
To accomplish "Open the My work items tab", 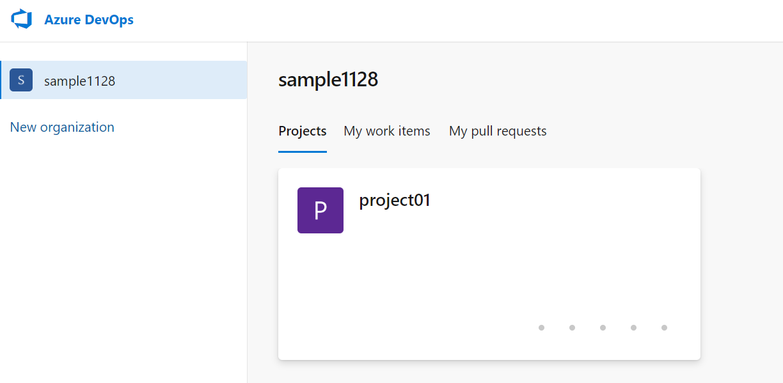I will [x=387, y=131].
